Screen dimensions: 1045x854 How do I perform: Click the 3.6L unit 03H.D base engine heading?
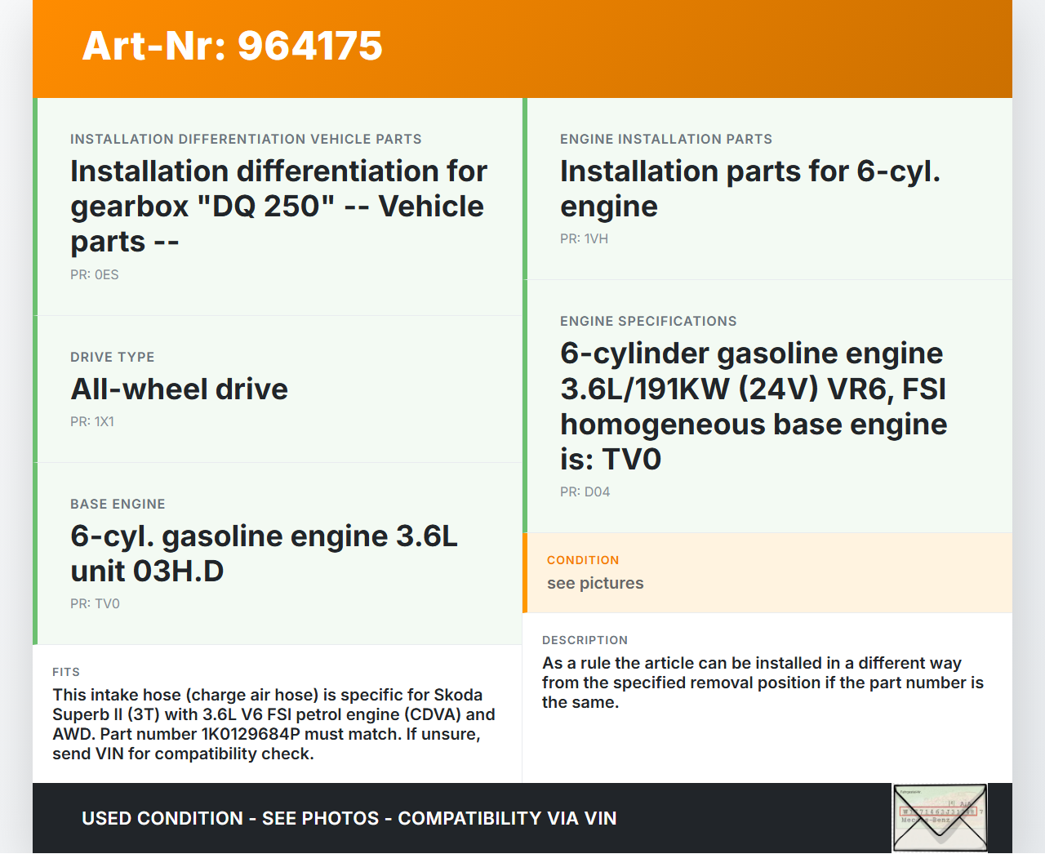click(x=264, y=554)
